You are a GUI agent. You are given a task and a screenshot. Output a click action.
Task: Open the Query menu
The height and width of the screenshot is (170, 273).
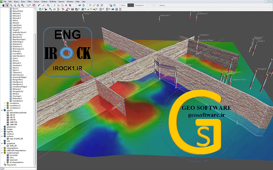click(16, 2)
